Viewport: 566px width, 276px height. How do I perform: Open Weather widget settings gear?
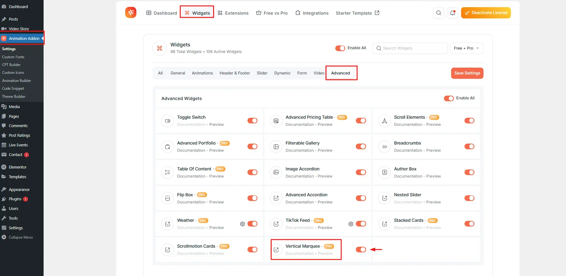click(243, 224)
